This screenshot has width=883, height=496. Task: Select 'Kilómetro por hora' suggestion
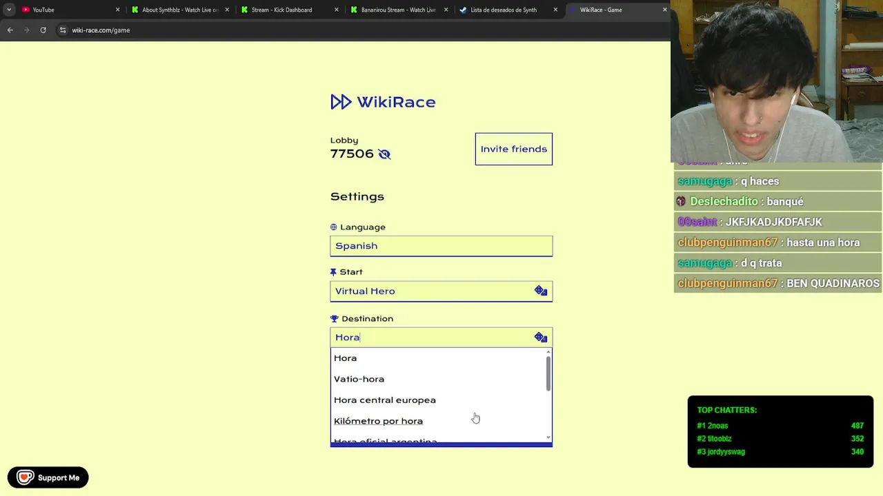438,421
